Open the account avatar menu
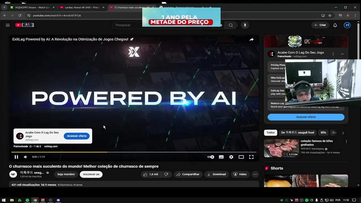 click(347, 25)
